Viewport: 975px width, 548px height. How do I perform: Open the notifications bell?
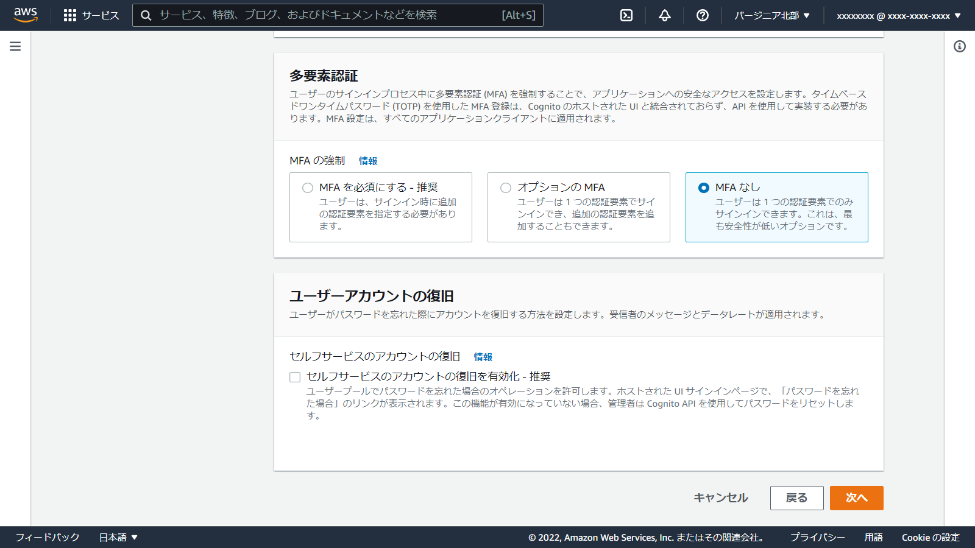tap(664, 15)
